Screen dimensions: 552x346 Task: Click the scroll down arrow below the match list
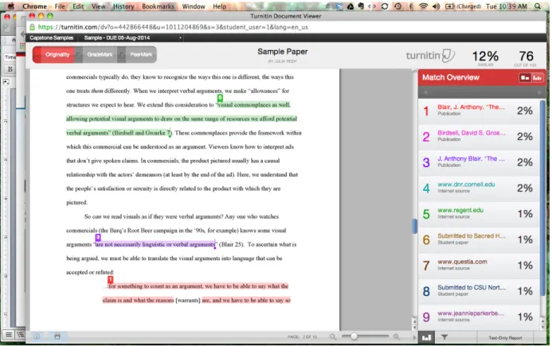(542, 327)
